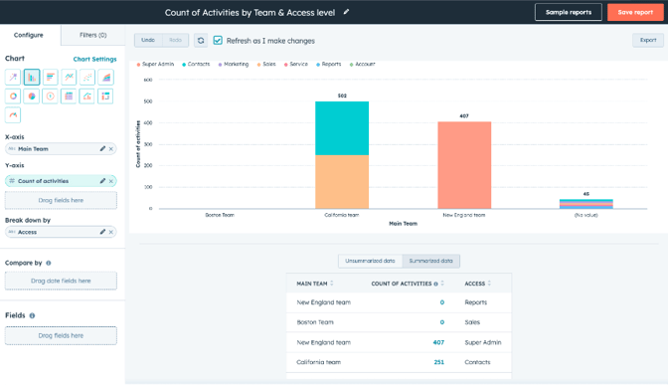The width and height of the screenshot is (668, 386).
Task: Switch to the gauge chart type
Action: [13, 114]
